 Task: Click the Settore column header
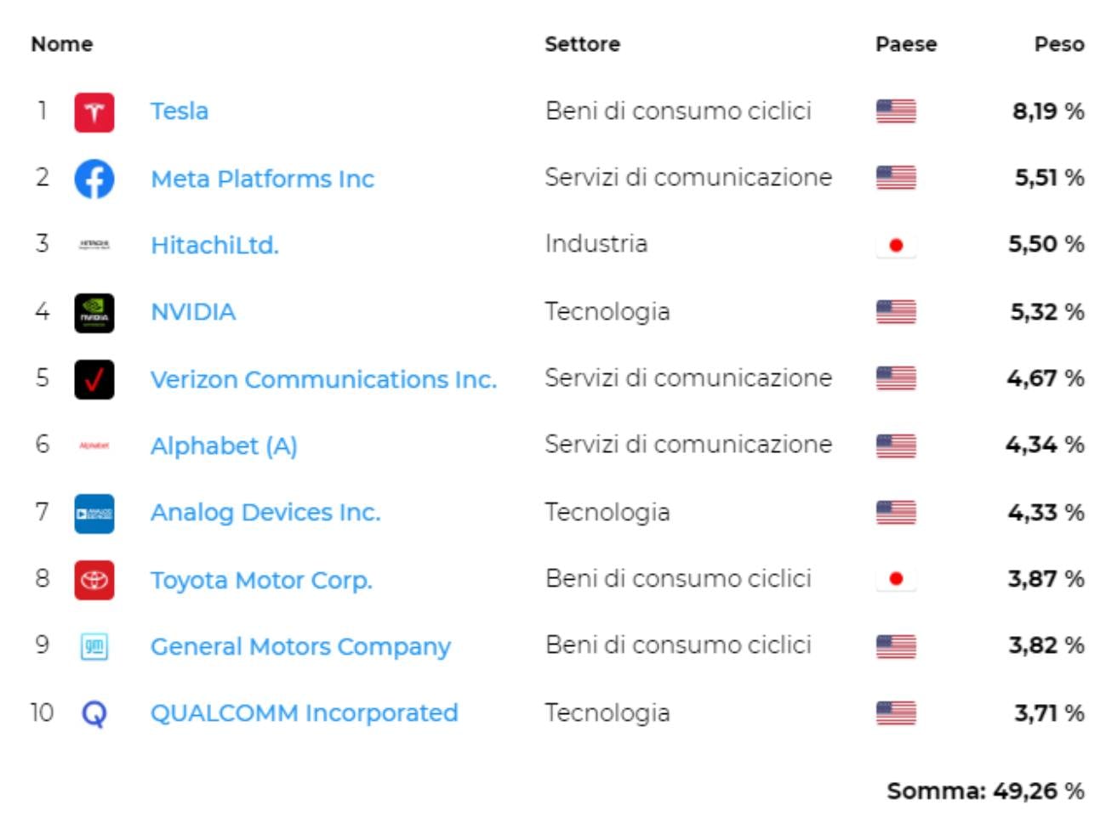[582, 44]
